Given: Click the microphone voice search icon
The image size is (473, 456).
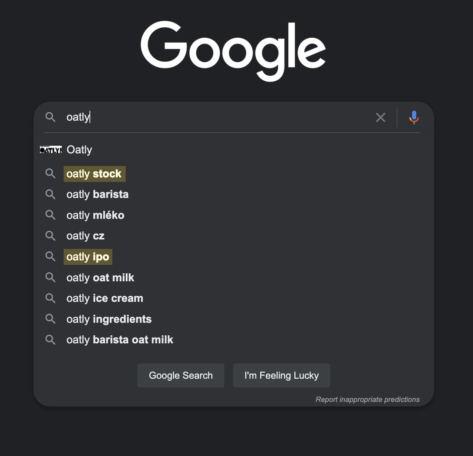Looking at the screenshot, I should coord(414,117).
